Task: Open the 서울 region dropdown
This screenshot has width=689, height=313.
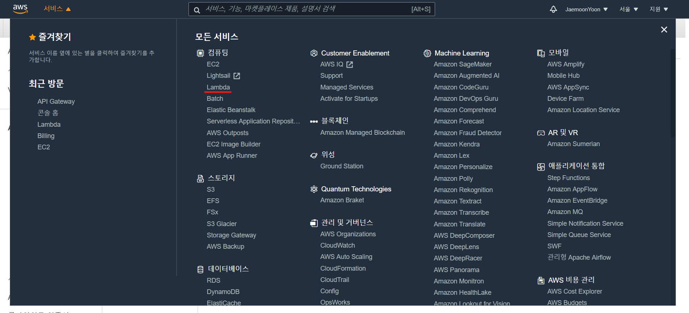Action: tap(628, 9)
